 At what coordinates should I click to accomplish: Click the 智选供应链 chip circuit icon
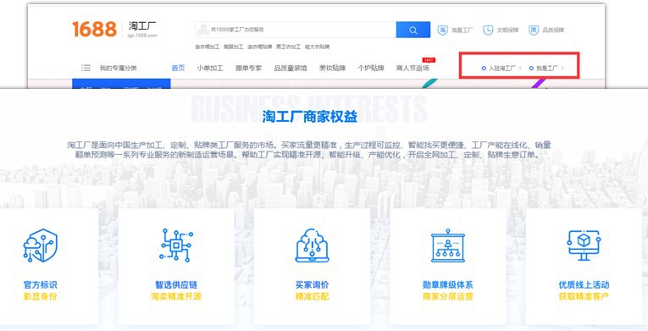[176, 245]
